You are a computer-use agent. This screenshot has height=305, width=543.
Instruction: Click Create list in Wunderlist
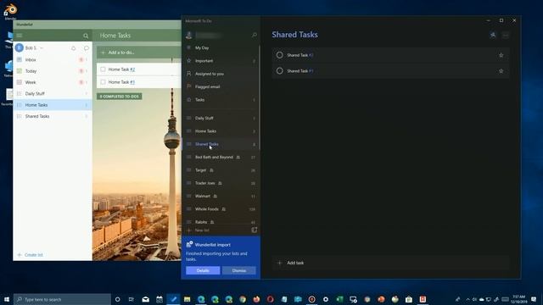tap(31, 255)
